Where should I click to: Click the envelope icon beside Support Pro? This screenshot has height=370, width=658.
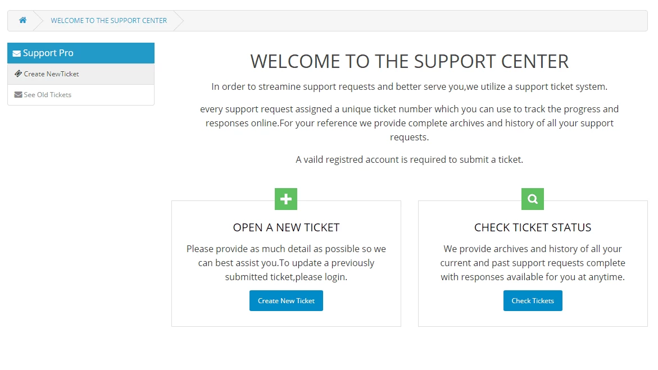point(16,53)
